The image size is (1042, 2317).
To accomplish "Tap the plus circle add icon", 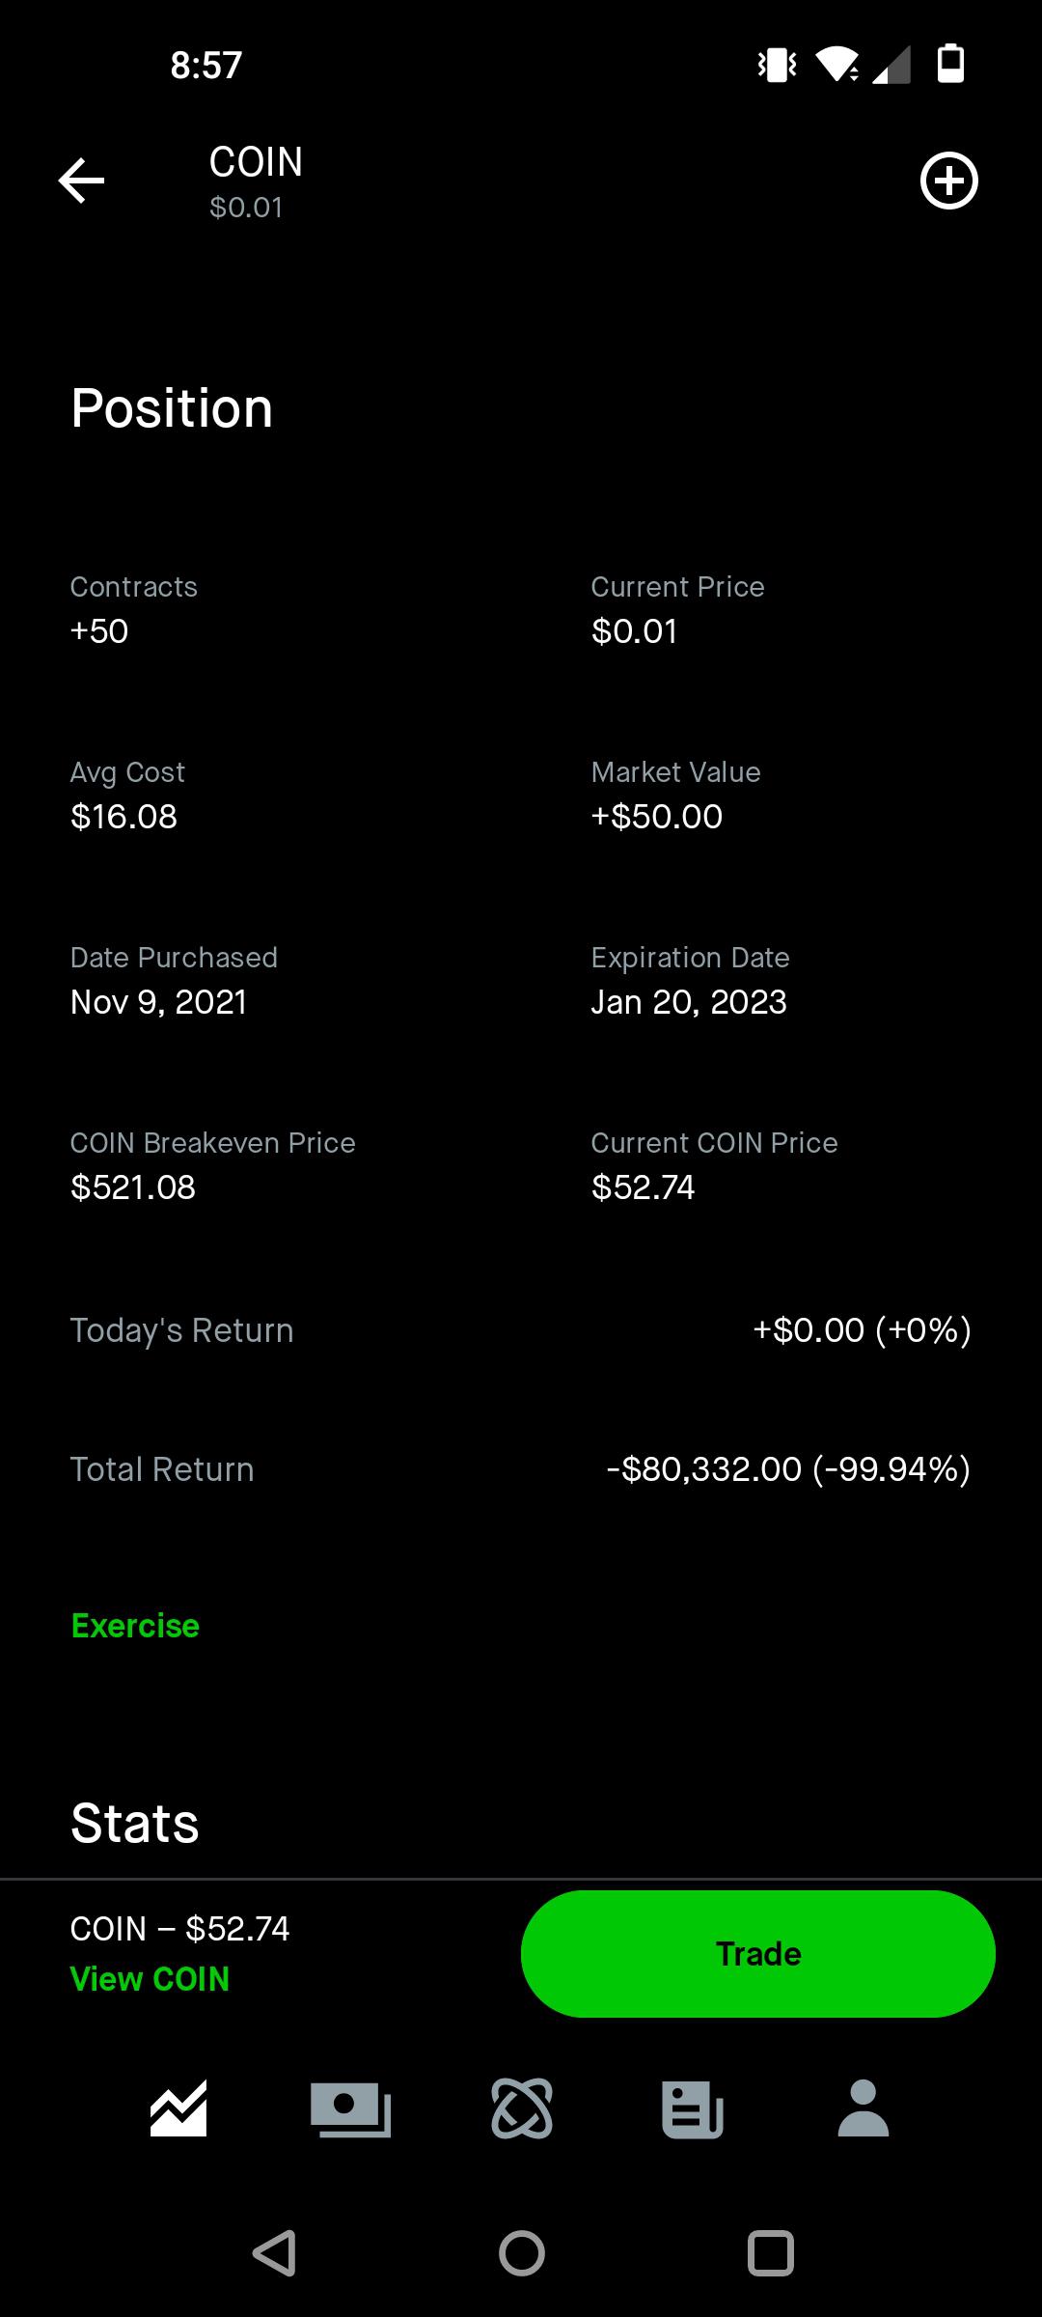I will (948, 181).
